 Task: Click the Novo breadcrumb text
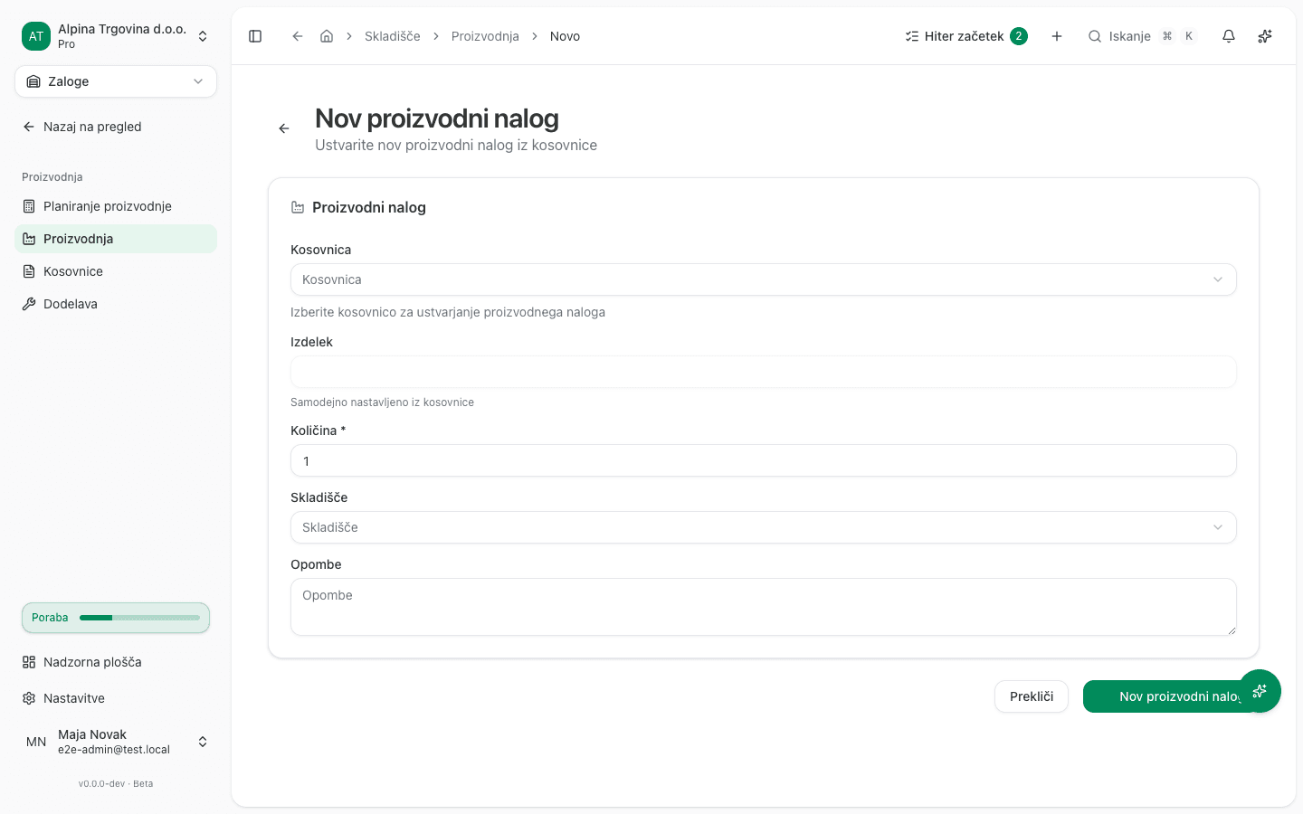coord(565,36)
